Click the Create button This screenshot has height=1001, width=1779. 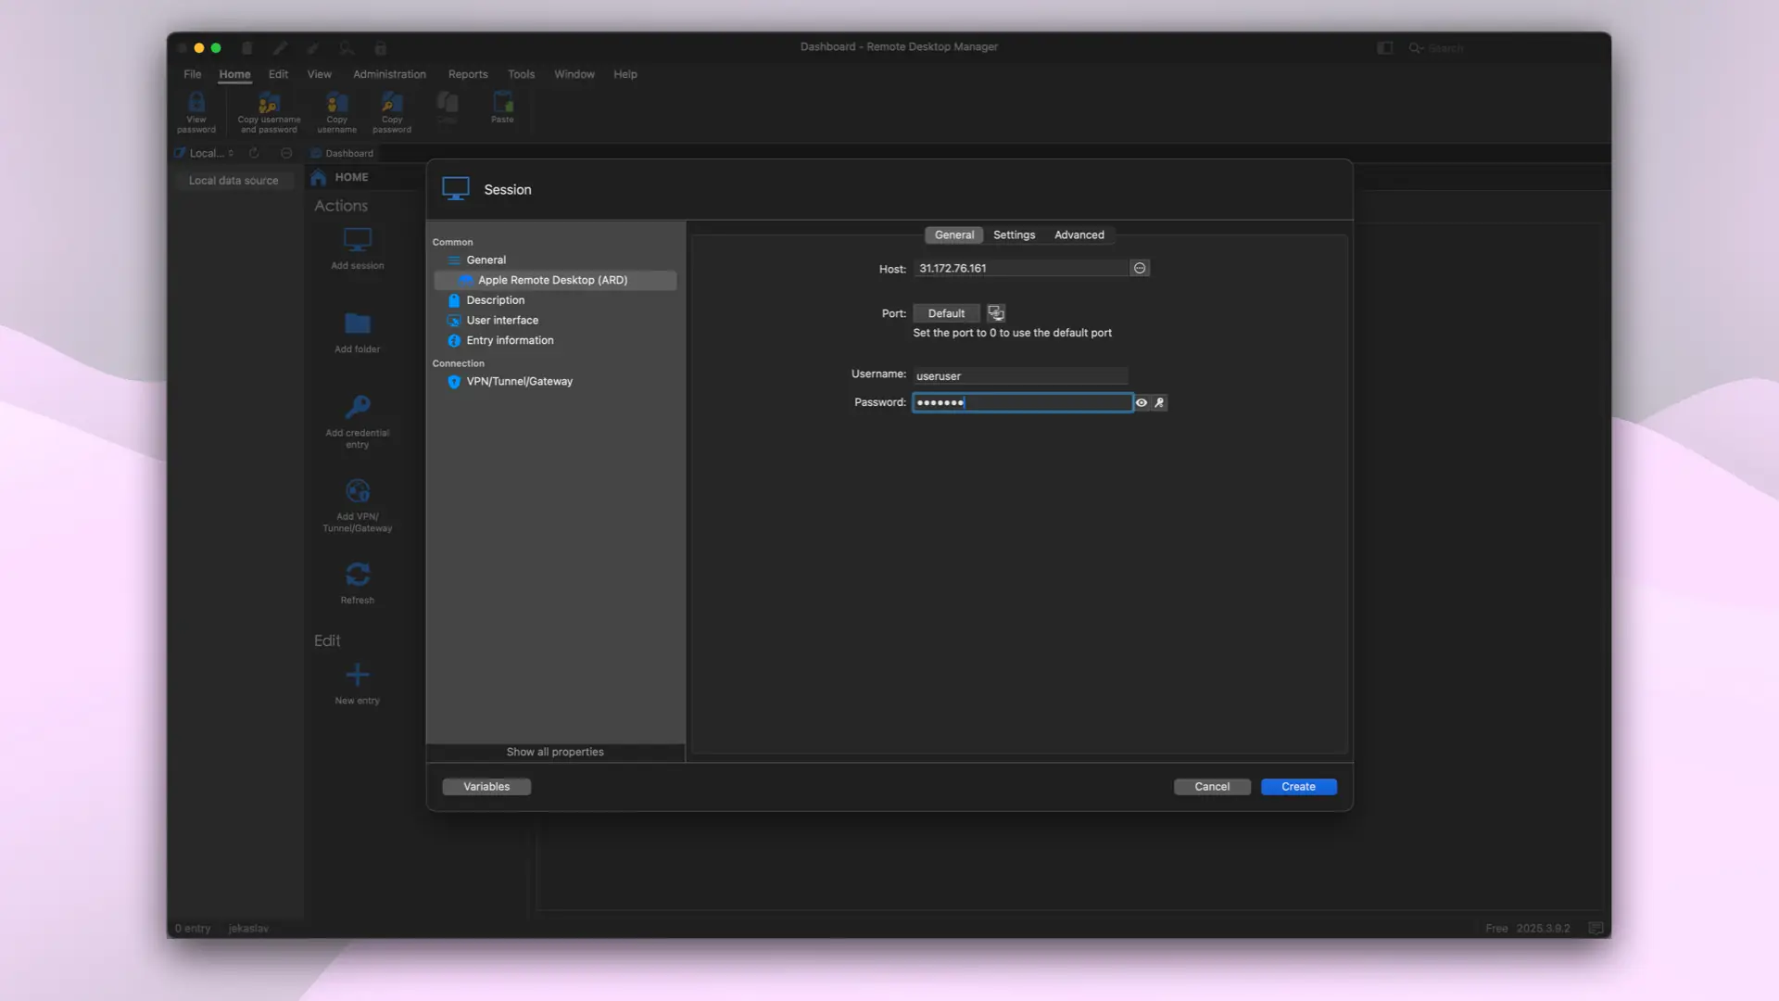coord(1297,786)
